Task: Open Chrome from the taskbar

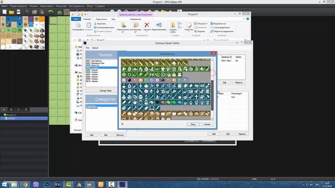Action: click(x=25, y=184)
